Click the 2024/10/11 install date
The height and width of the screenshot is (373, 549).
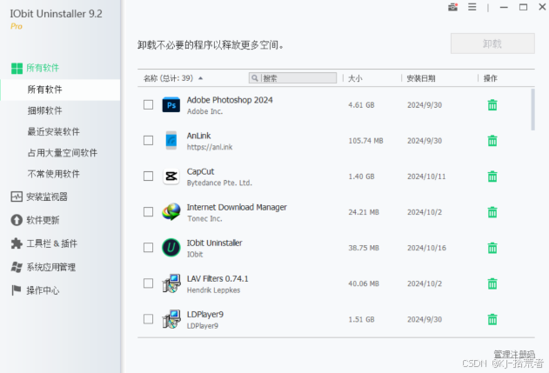point(426,177)
